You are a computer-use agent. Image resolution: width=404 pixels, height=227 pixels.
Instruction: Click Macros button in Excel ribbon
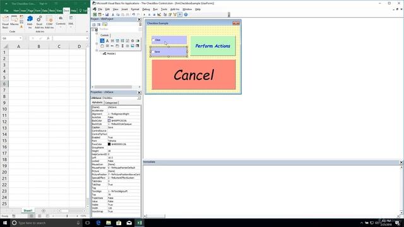(15, 21)
